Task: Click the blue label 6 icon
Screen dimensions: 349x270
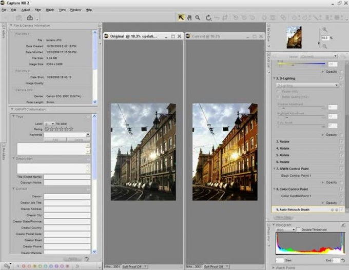Action: [x=51, y=266]
